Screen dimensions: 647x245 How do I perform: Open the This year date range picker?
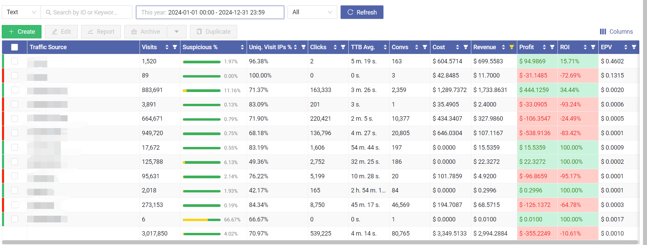click(x=210, y=12)
